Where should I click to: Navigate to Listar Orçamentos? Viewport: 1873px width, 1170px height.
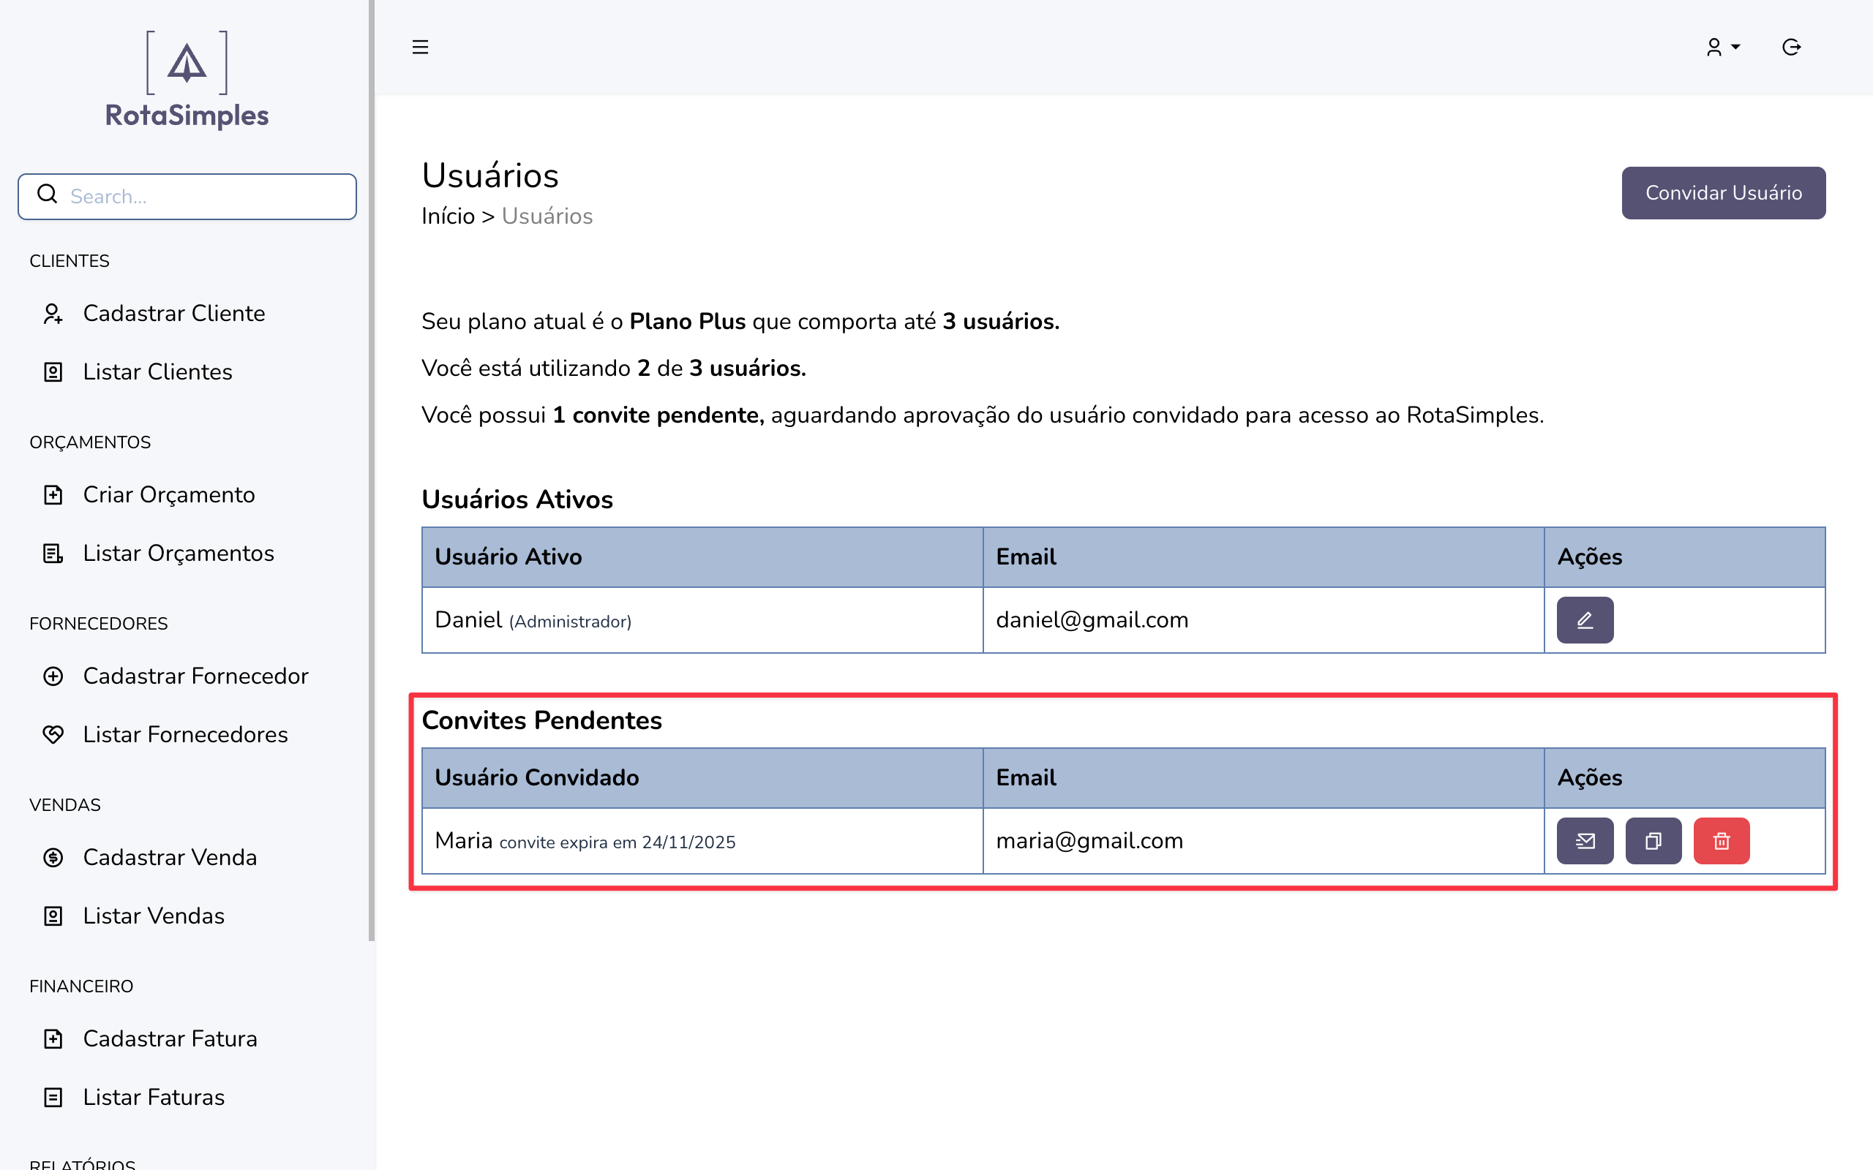point(178,554)
